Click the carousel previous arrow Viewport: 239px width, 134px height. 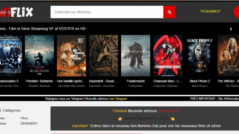tap(231, 29)
